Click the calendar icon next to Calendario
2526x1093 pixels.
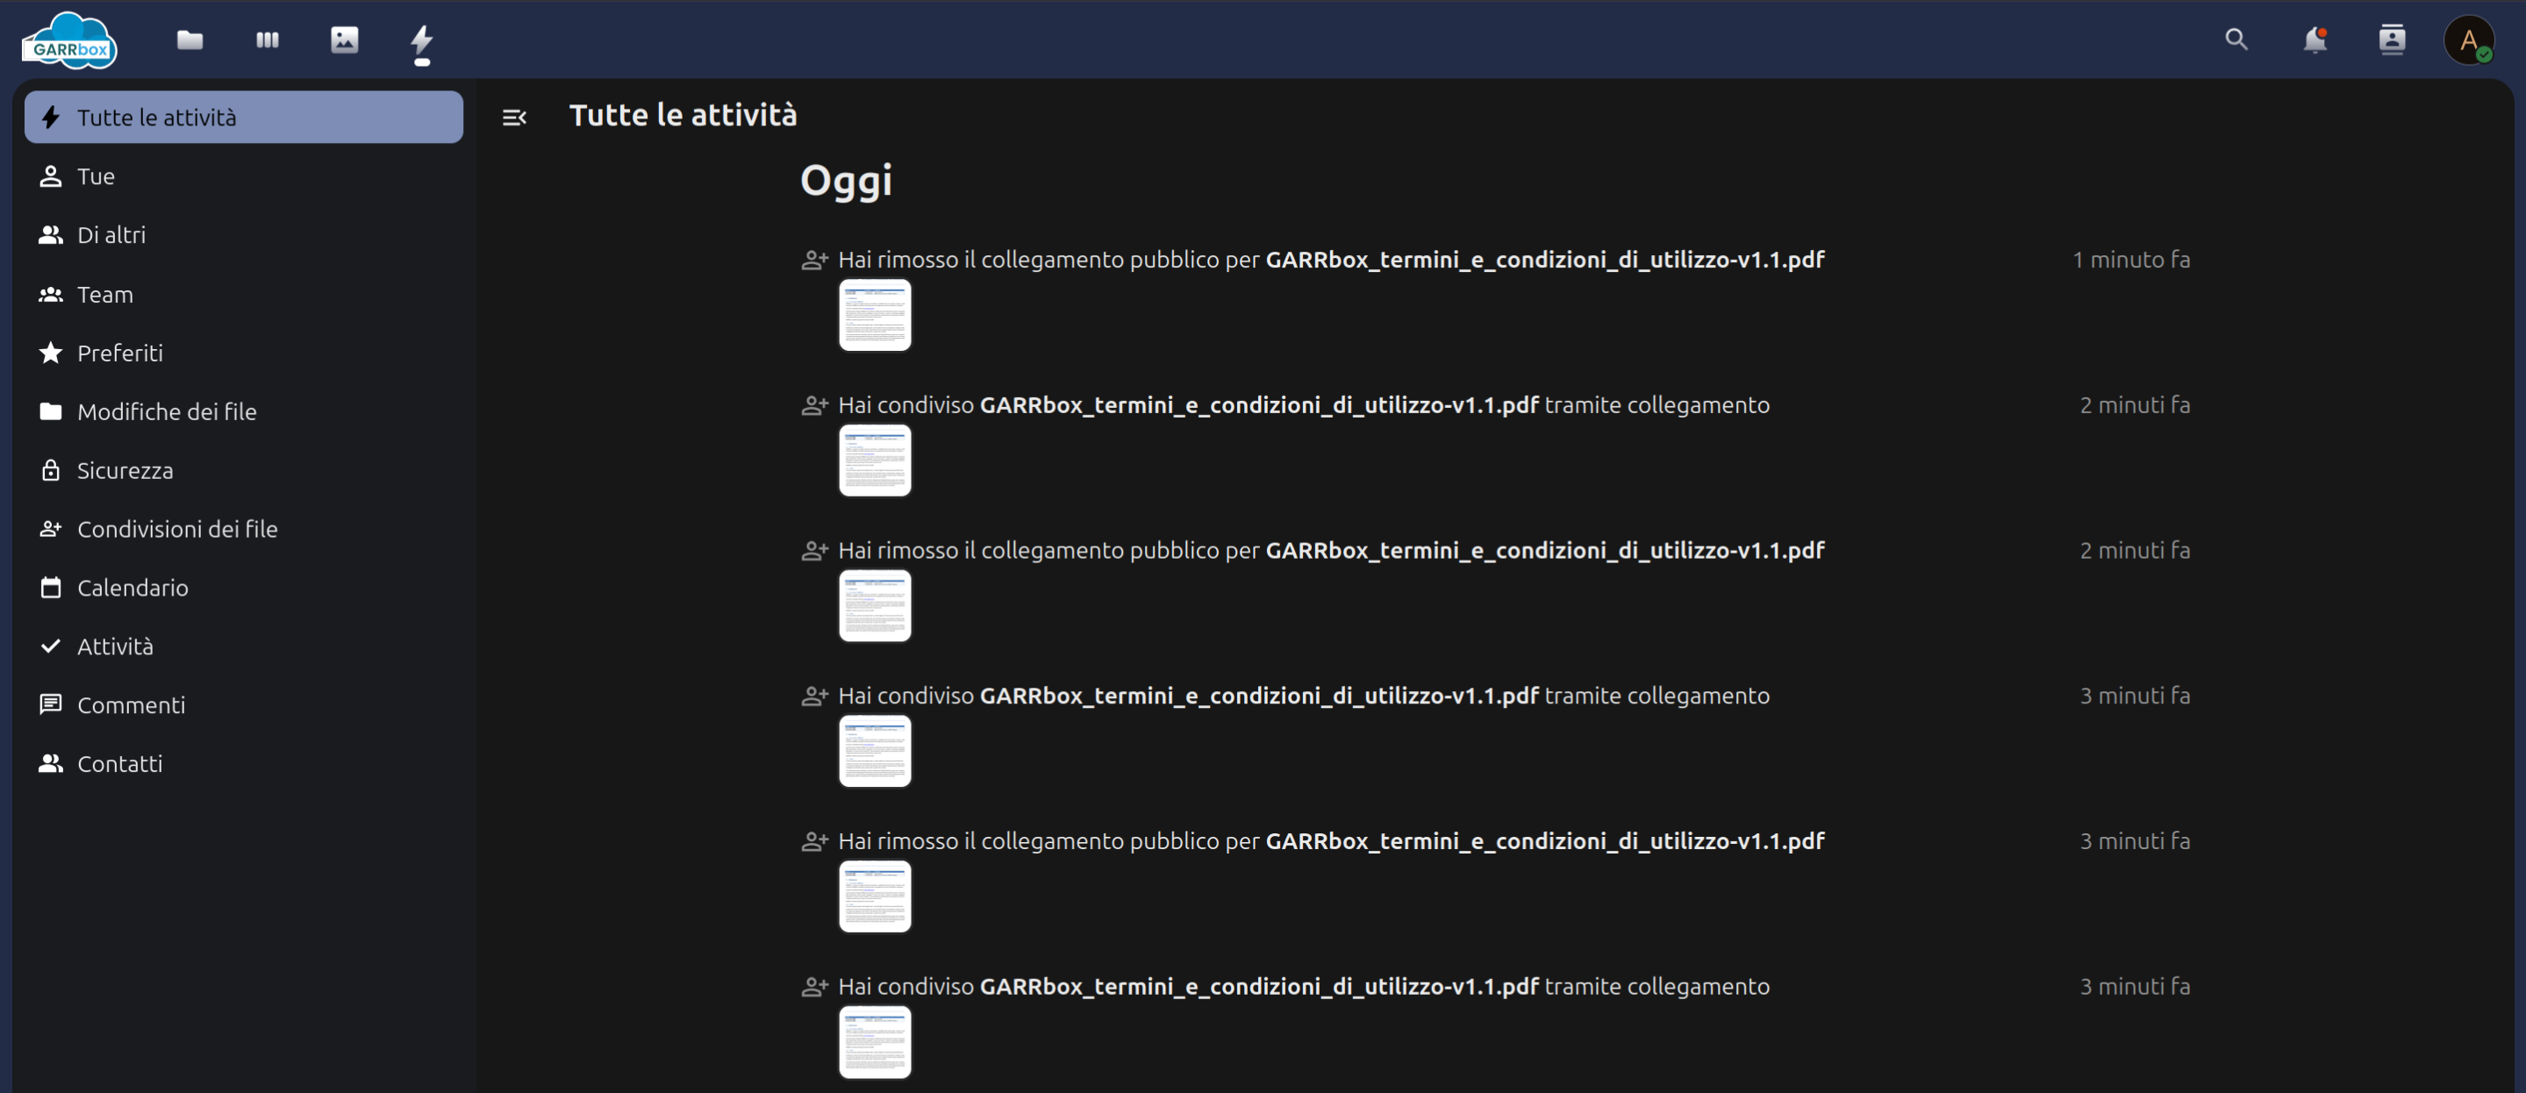[x=50, y=587]
